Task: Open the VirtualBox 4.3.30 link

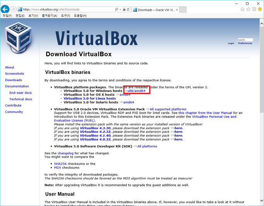Action: pos(95,128)
